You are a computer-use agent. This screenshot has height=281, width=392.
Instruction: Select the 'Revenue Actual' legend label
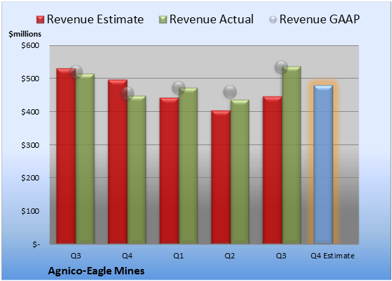[x=211, y=19]
